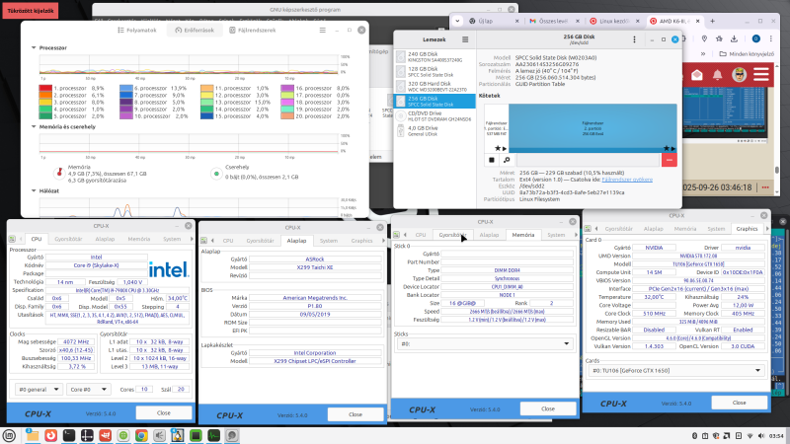Click the Memória usage pie icon
Screen dimensions: 790x444
coord(59,174)
